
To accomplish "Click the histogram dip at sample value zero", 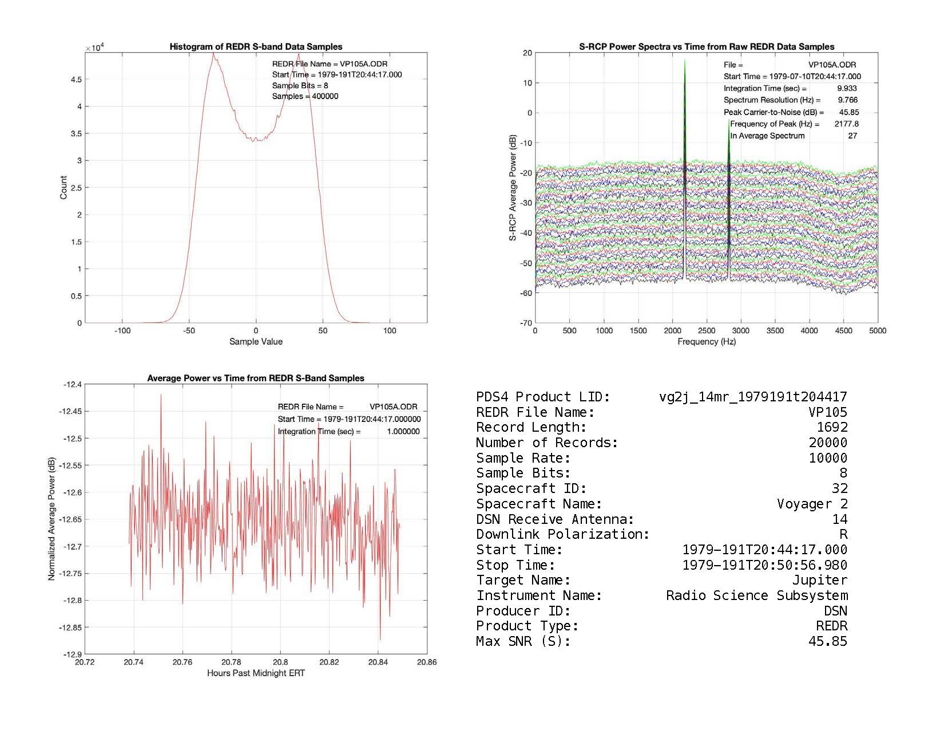I will tap(256, 139).
